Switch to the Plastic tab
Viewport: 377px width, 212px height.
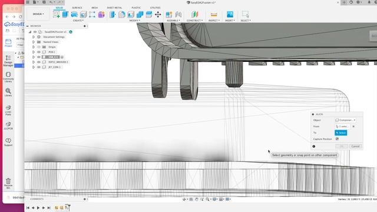pyautogui.click(x=136, y=8)
